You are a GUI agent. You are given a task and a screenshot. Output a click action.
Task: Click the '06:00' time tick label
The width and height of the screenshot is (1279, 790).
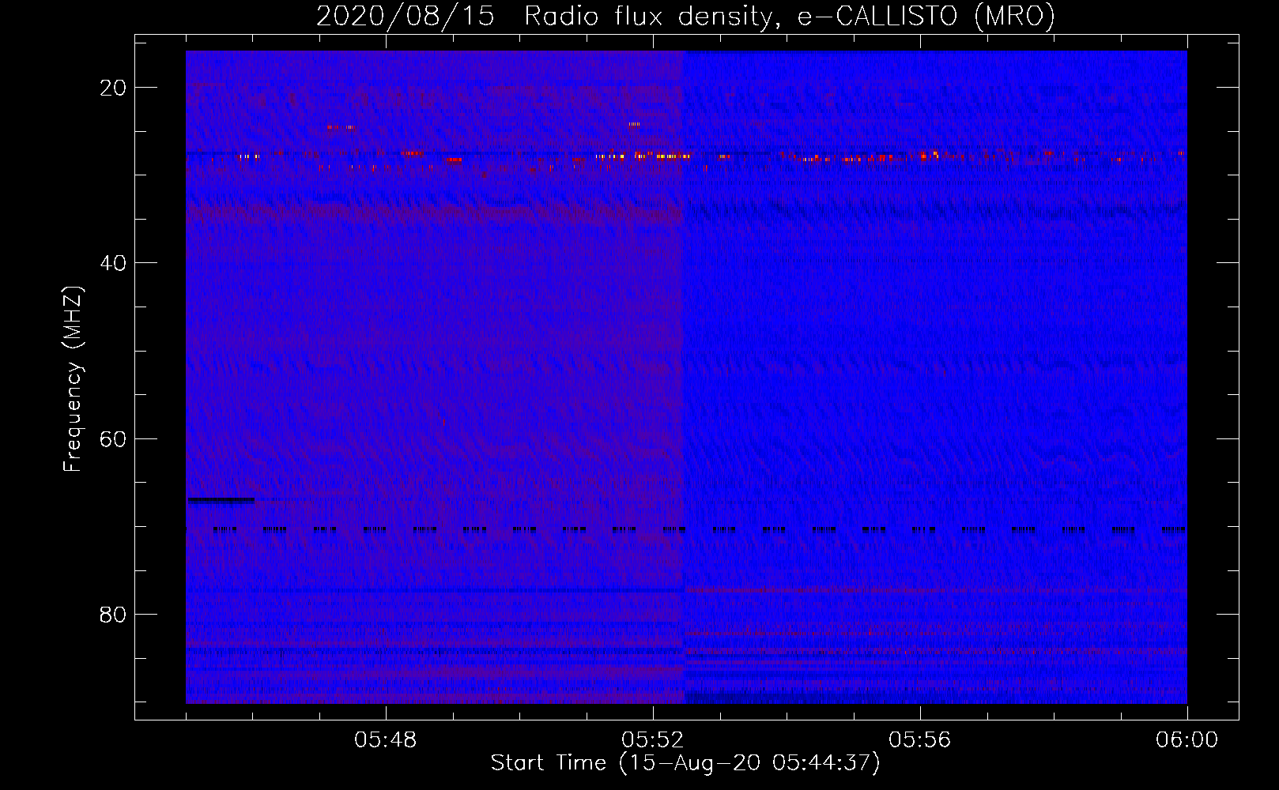[1187, 740]
